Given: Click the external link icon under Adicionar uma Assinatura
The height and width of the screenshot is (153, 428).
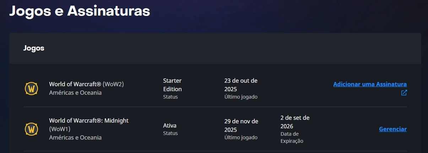Looking at the screenshot, I should pos(404,93).
